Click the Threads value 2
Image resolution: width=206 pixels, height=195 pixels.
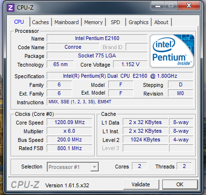pos(184,166)
